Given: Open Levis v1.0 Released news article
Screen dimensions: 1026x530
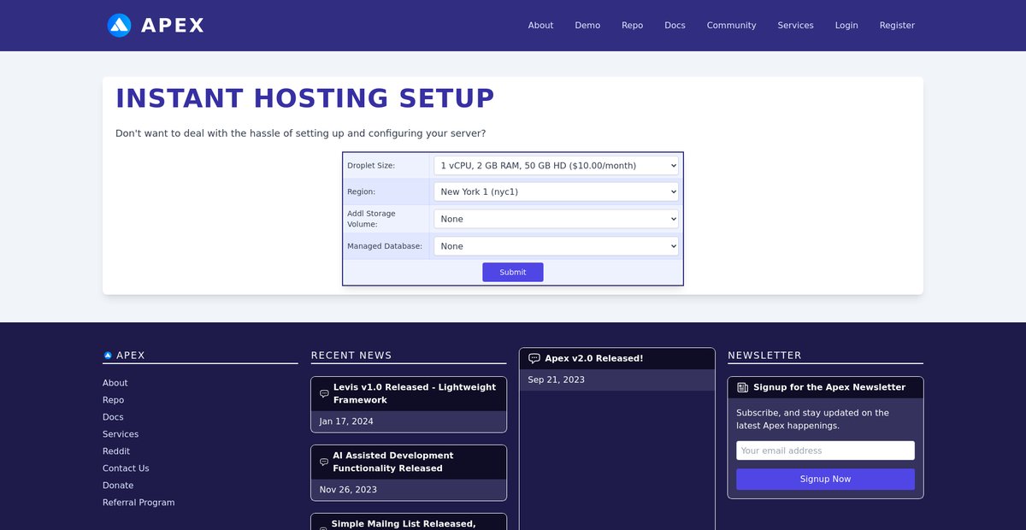Looking at the screenshot, I should 415,393.
